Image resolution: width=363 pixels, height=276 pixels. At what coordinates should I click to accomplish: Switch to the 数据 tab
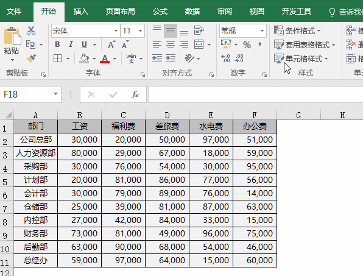pyautogui.click(x=192, y=12)
